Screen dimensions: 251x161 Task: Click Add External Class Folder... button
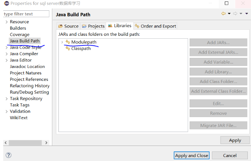[218, 91]
